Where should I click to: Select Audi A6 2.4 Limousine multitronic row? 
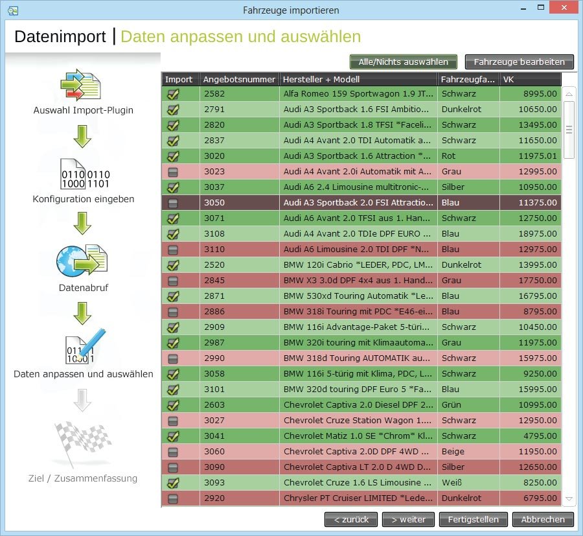[x=361, y=187]
